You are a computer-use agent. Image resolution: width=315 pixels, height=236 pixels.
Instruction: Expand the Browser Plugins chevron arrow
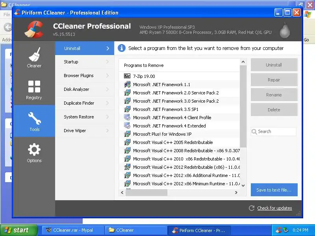click(107, 76)
